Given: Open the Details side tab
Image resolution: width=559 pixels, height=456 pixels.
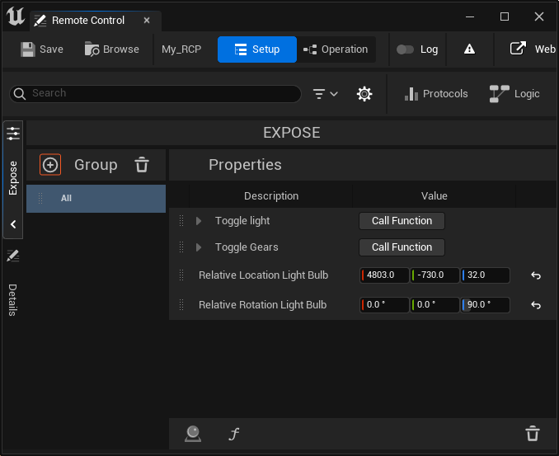Looking at the screenshot, I should point(13,299).
